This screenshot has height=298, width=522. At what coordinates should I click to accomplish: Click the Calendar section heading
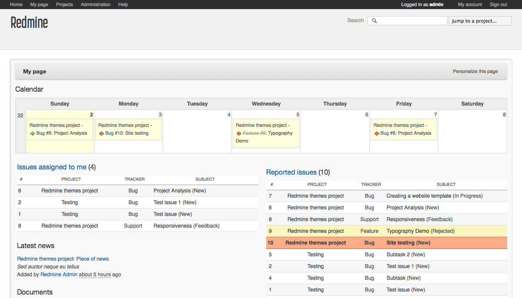pos(29,89)
